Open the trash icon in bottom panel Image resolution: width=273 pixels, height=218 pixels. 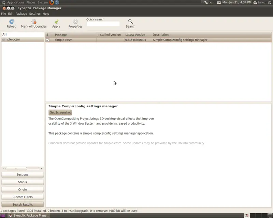point(270,216)
